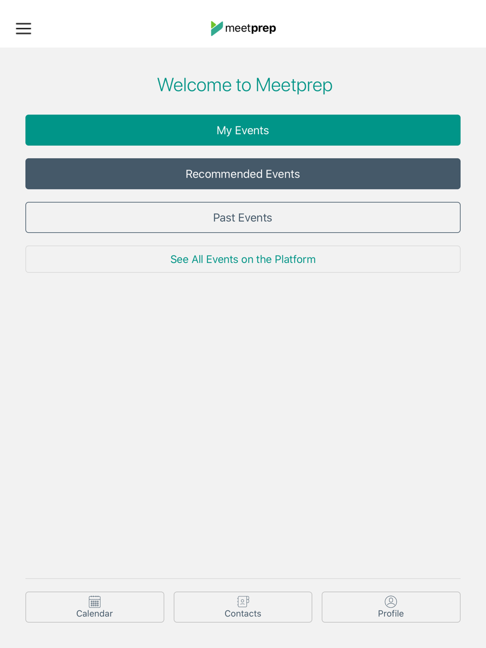Select the Contacts text label
Screen dimensions: 486x648
pos(243,614)
